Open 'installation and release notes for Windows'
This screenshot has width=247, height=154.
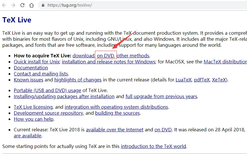108,62
